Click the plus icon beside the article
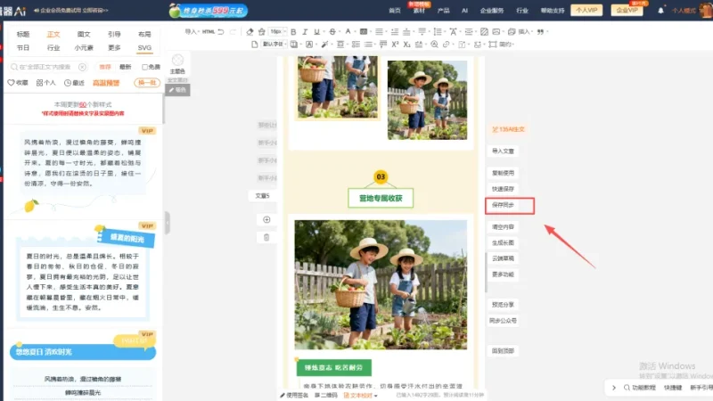 (x=266, y=219)
